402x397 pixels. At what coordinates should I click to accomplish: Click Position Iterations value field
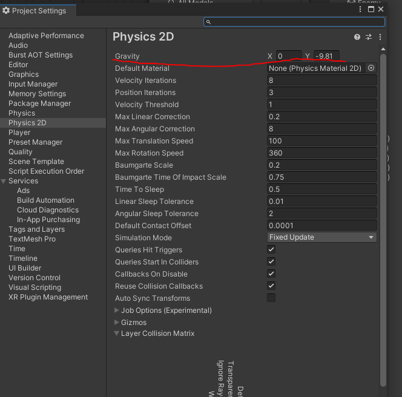coord(321,92)
